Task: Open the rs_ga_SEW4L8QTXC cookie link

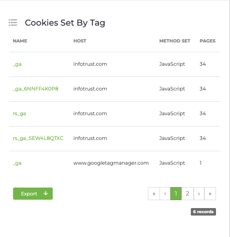Action: click(x=38, y=138)
